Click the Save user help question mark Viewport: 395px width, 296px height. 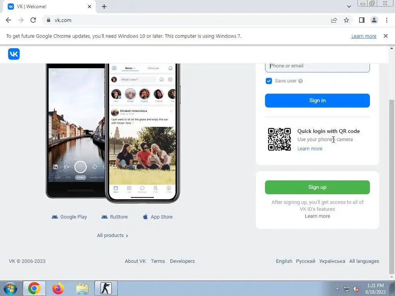pos(300,81)
